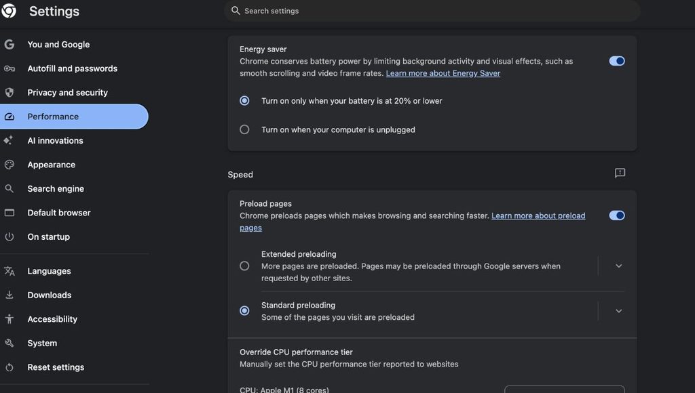The width and height of the screenshot is (695, 393).
Task: Click the shield icon for Privacy and security
Action: (10, 93)
